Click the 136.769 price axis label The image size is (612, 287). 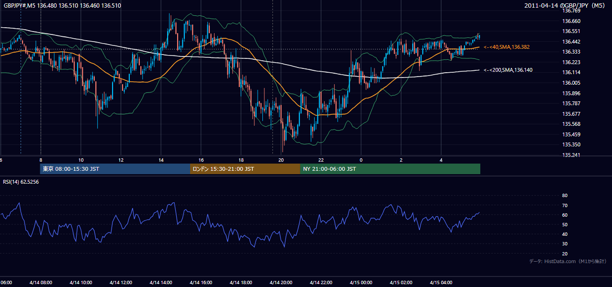(x=571, y=11)
